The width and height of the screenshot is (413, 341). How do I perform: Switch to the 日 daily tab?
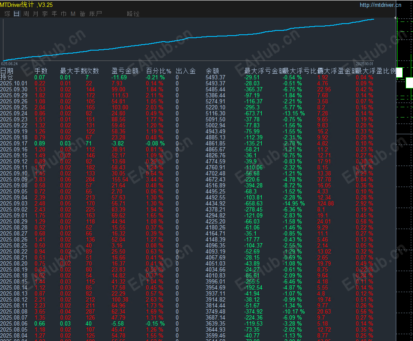pos(16,14)
